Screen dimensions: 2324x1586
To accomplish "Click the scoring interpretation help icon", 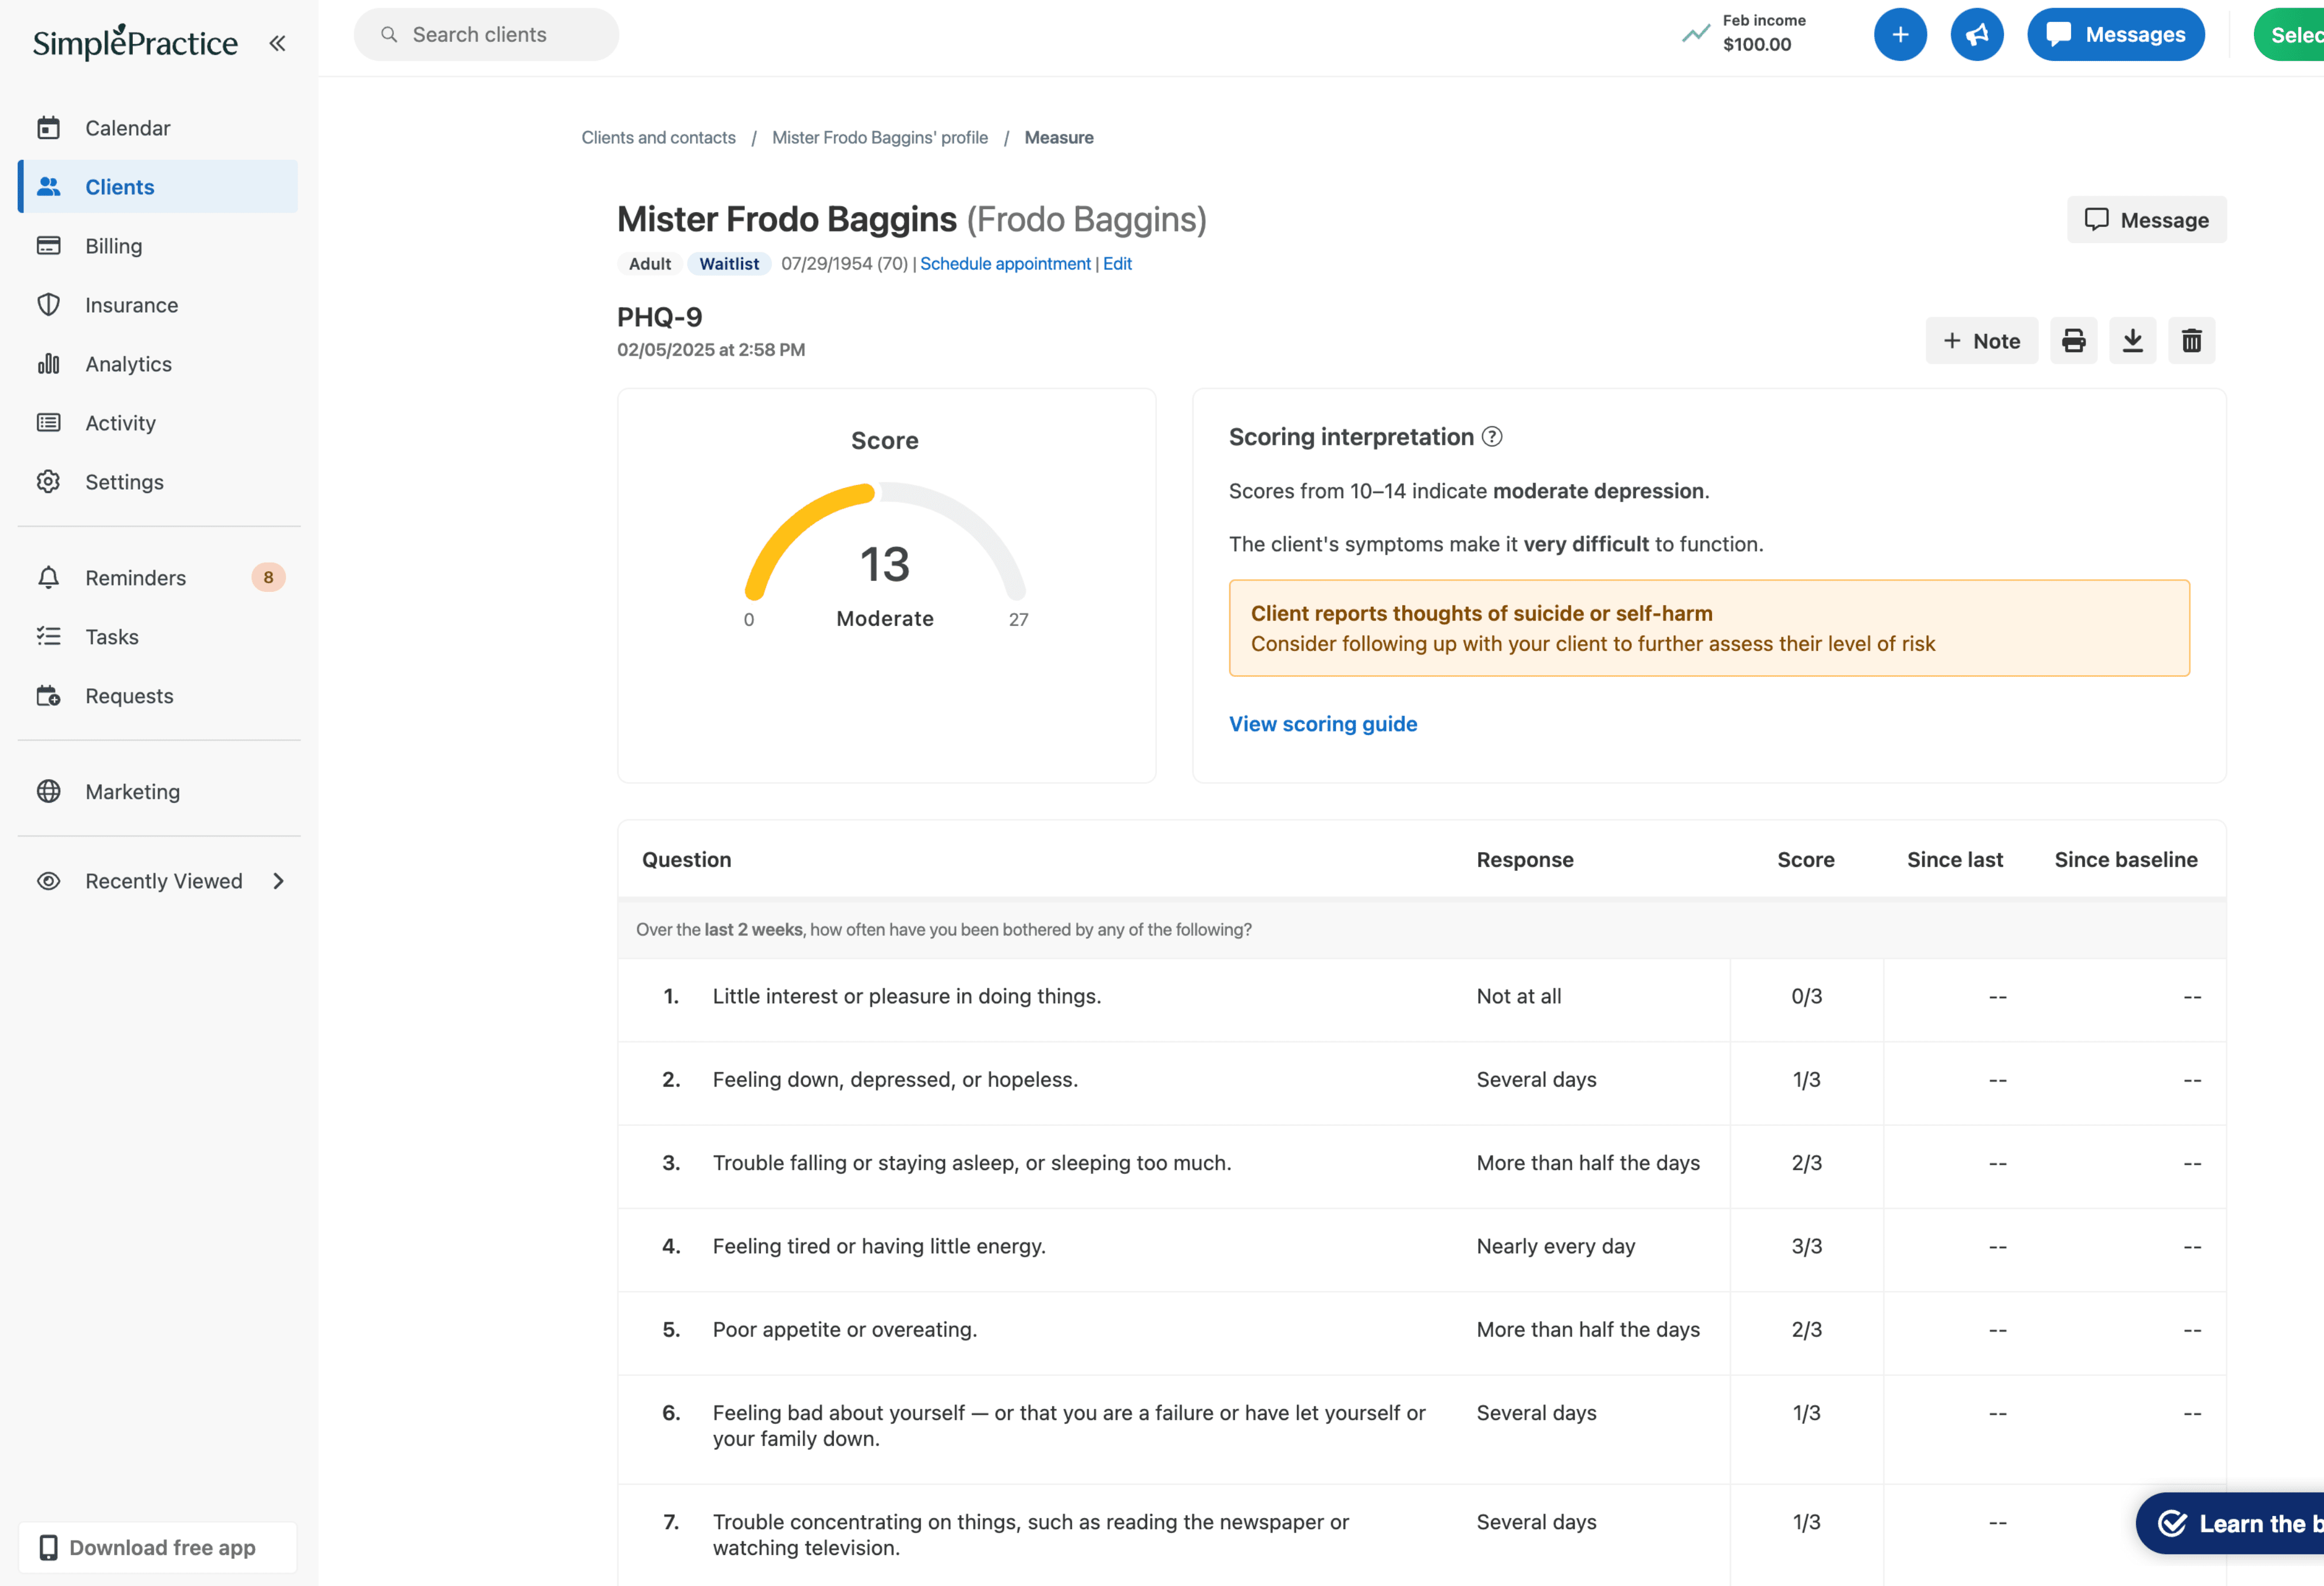I will 1491,437.
